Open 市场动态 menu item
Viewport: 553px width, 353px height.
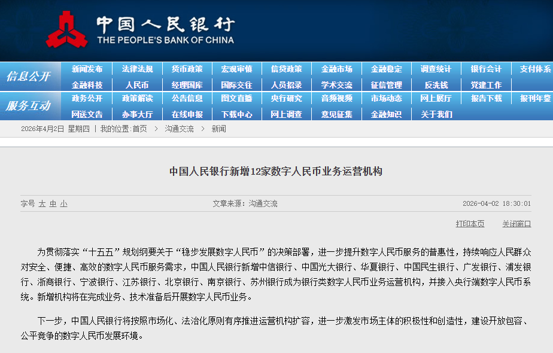pyautogui.click(x=386, y=98)
